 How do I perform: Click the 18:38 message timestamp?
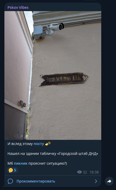(94, 172)
